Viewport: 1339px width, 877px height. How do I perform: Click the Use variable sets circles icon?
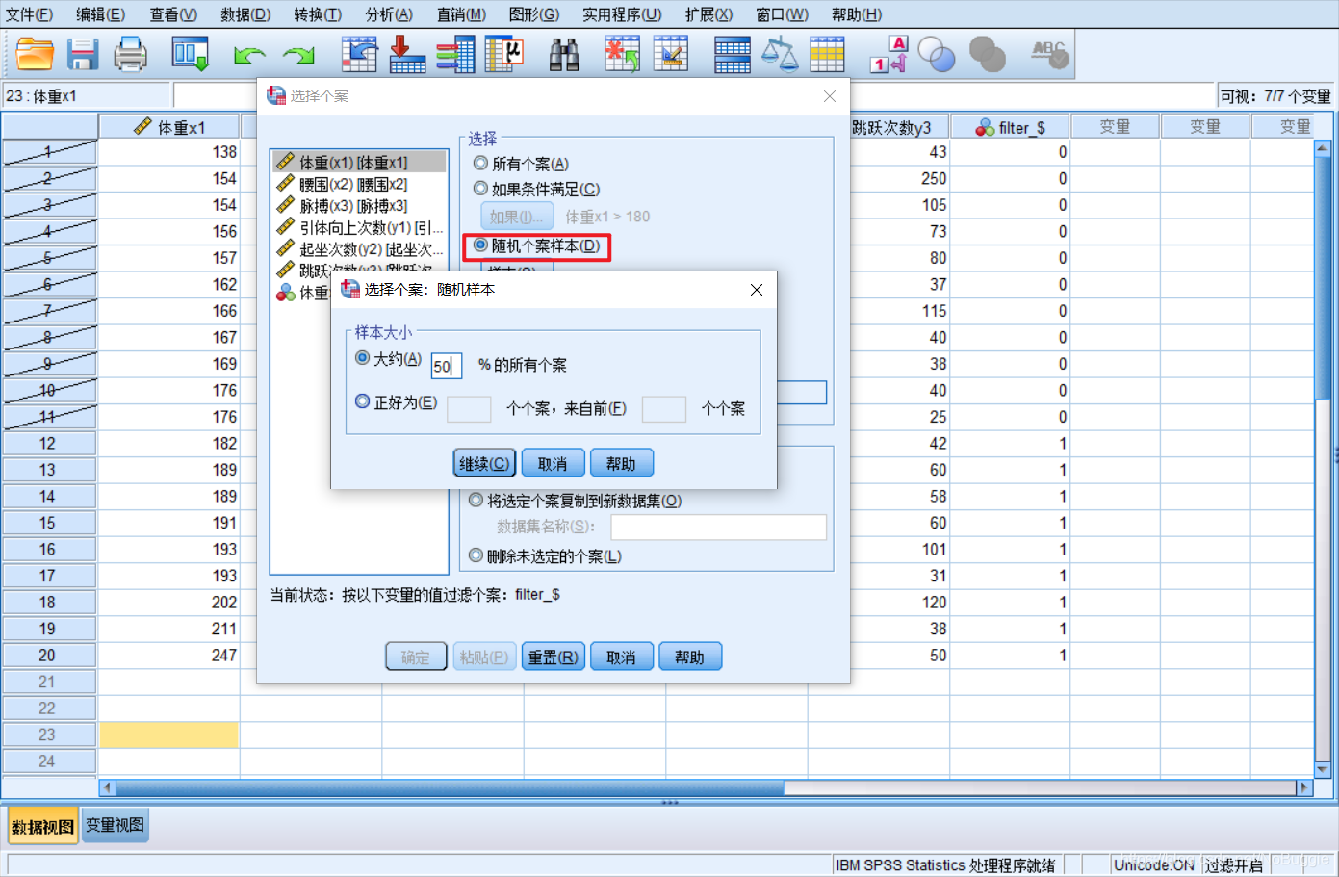[936, 55]
